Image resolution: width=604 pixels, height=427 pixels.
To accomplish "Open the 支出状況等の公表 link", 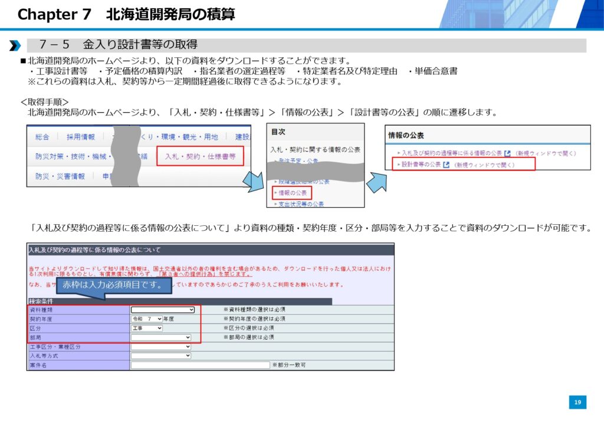I will pyautogui.click(x=301, y=204).
